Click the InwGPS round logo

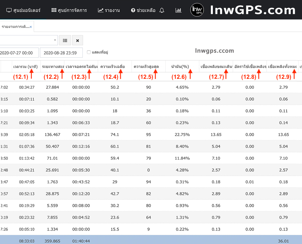click(197, 10)
